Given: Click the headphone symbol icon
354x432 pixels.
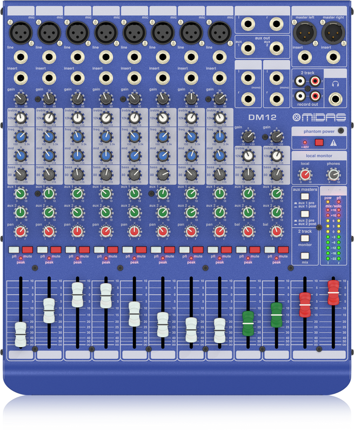Looking at the screenshot, I should (x=335, y=84).
